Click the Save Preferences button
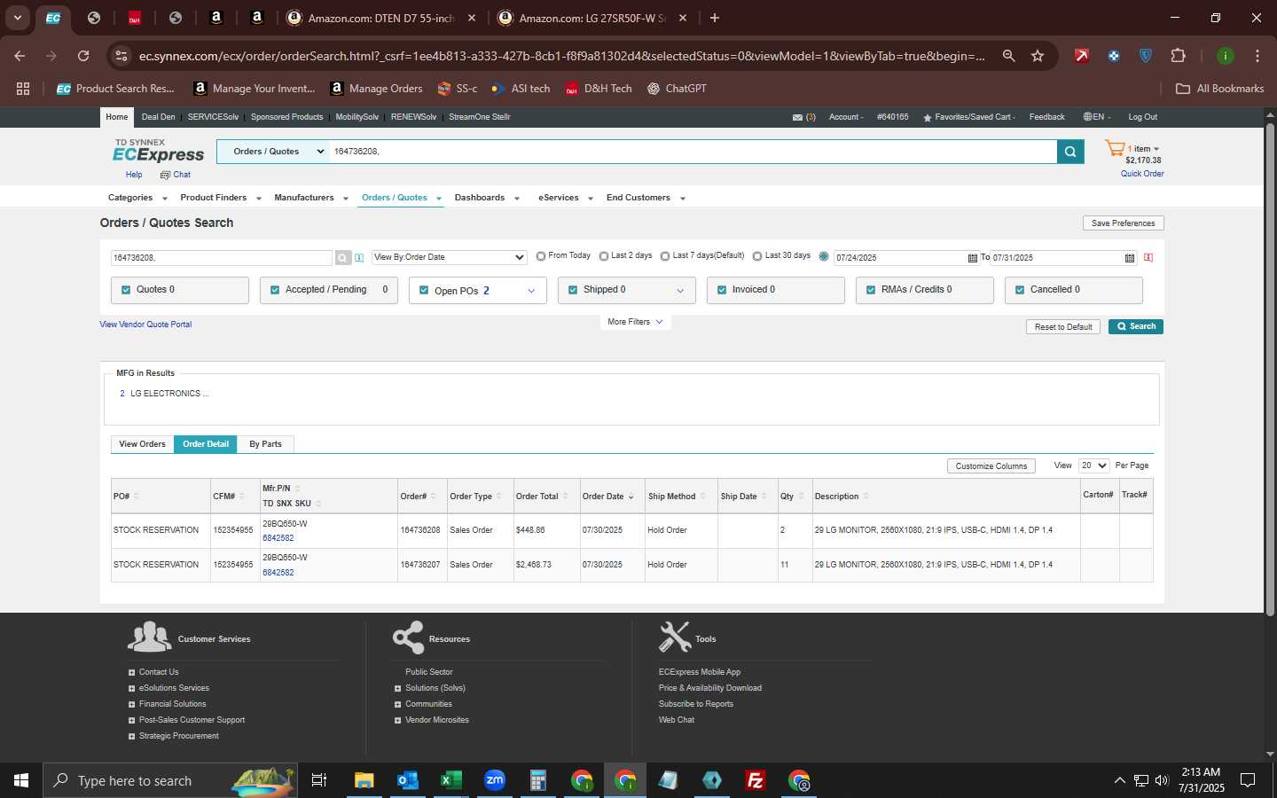The height and width of the screenshot is (798, 1277). click(x=1123, y=223)
